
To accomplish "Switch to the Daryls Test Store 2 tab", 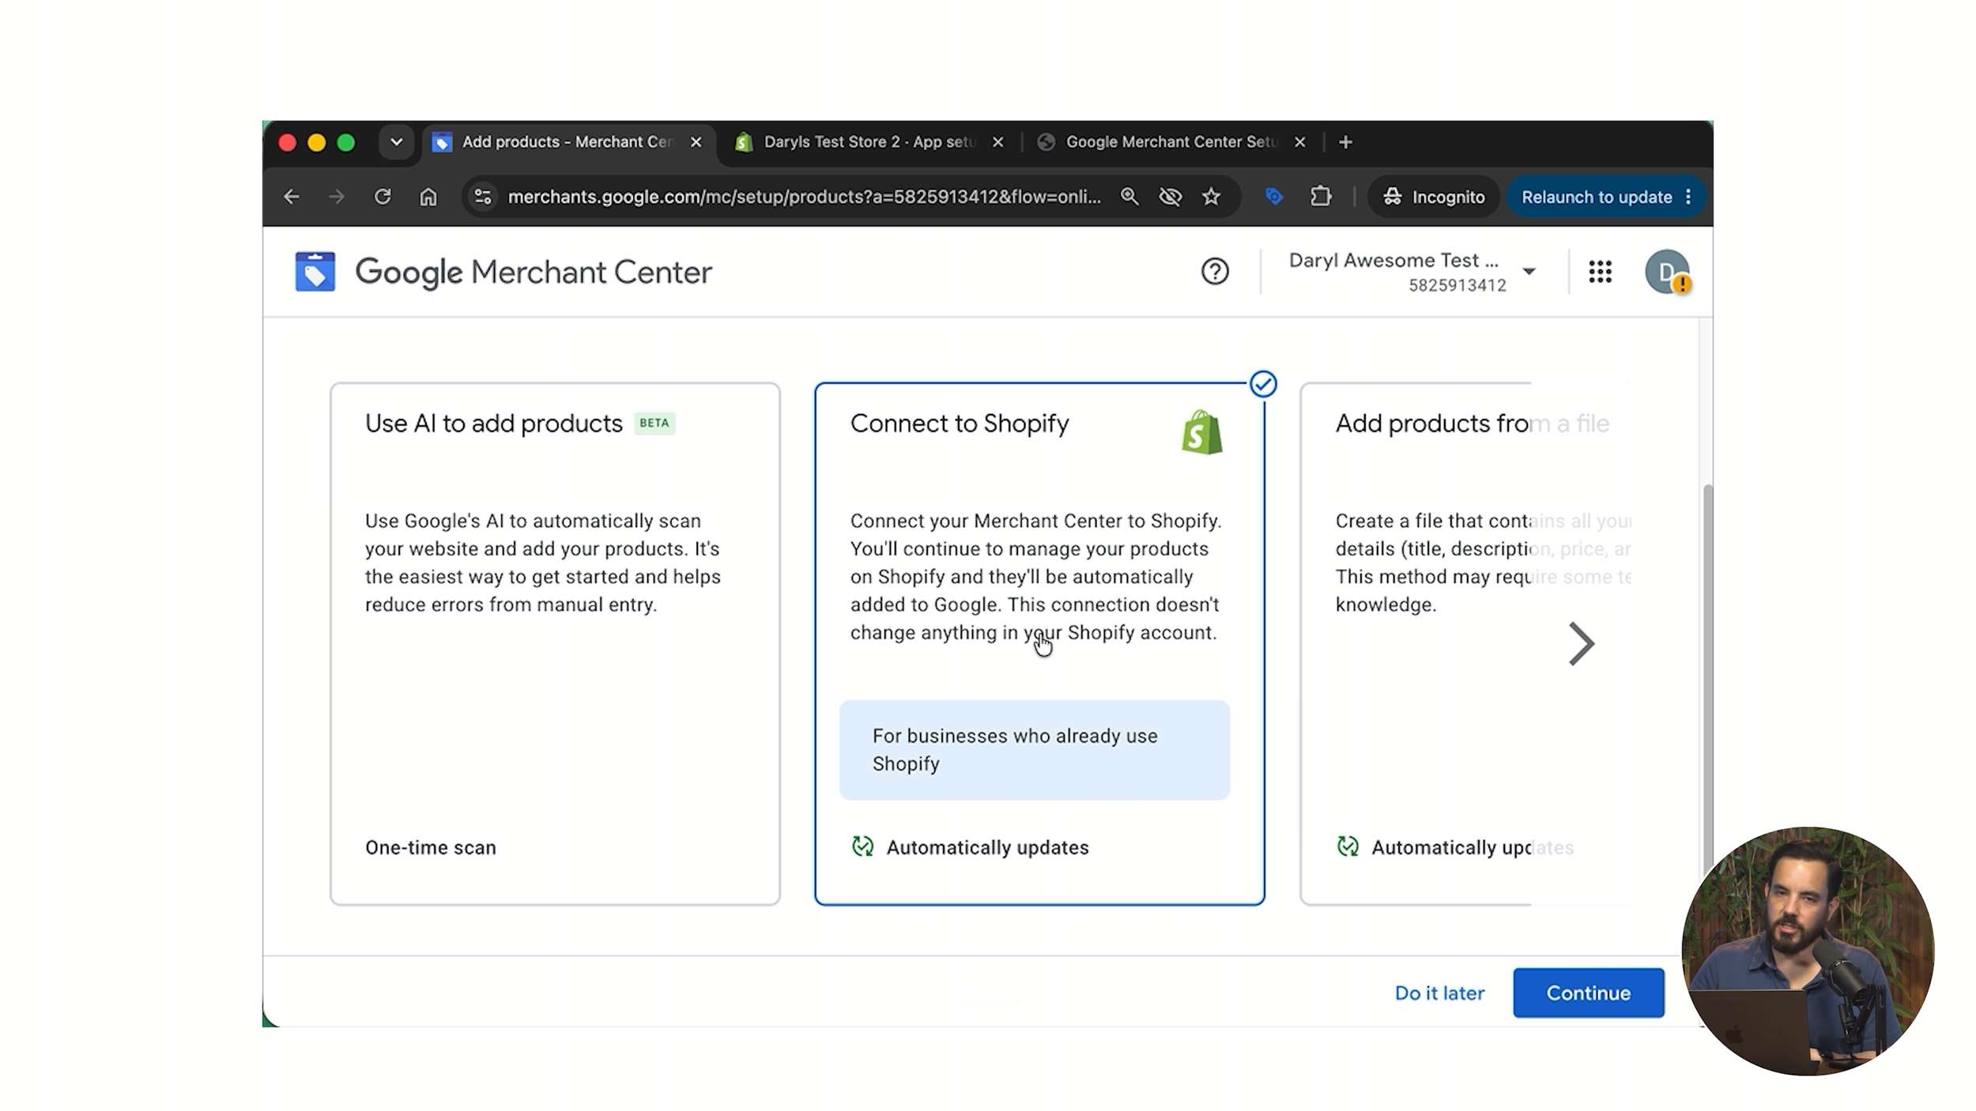I will pos(869,142).
